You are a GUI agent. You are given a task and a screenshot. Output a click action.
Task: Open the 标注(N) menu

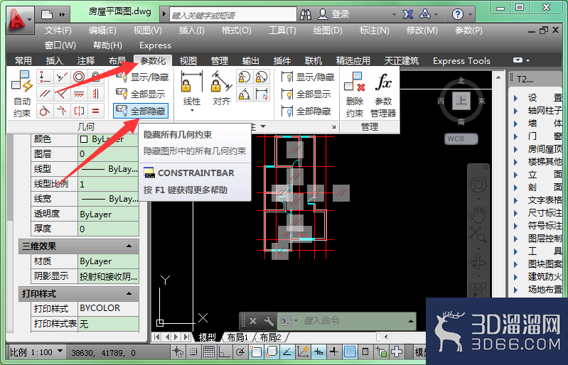374,31
